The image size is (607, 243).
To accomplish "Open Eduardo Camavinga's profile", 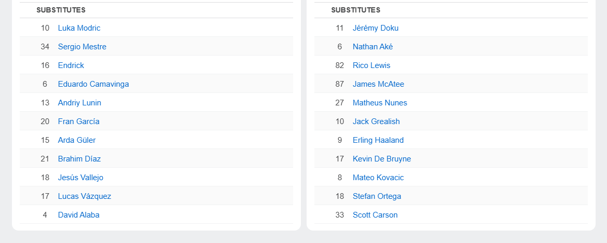I will pos(93,84).
